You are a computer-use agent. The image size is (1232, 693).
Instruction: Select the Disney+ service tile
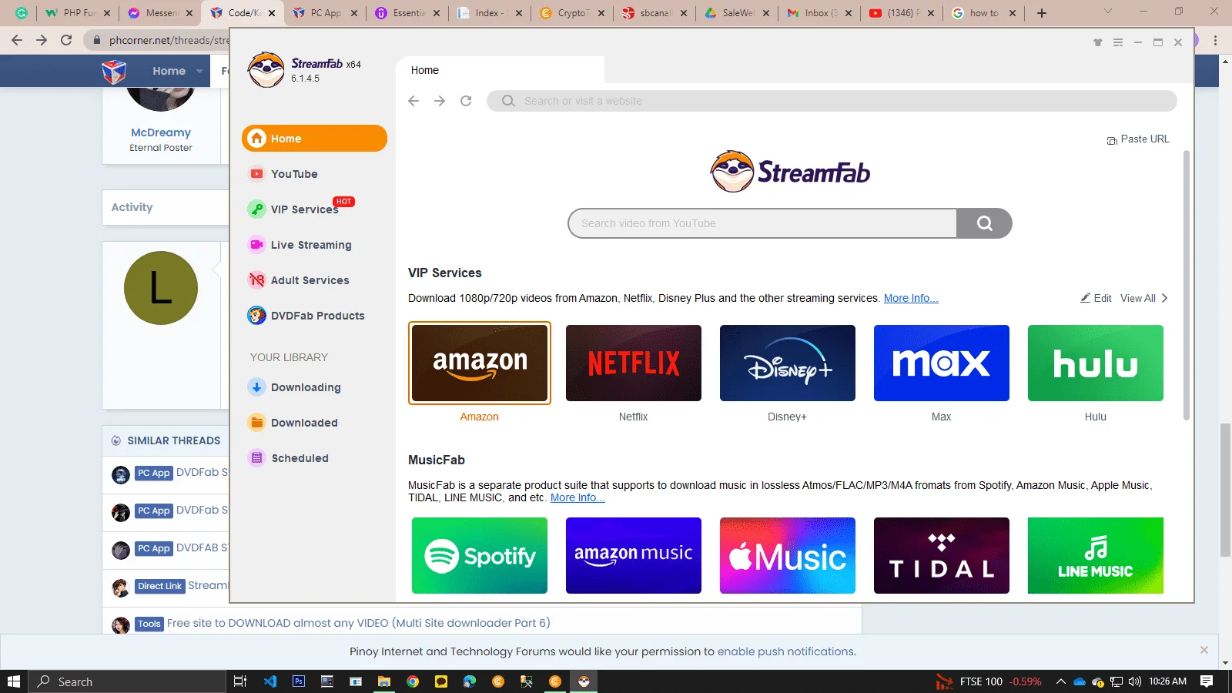tap(788, 363)
